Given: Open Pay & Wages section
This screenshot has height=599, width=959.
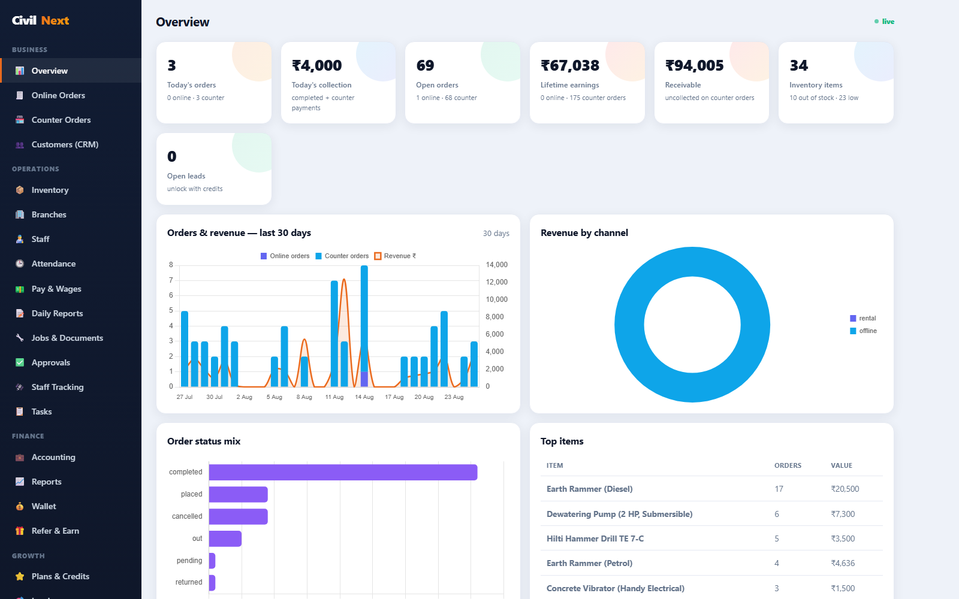Looking at the screenshot, I should point(71,289).
